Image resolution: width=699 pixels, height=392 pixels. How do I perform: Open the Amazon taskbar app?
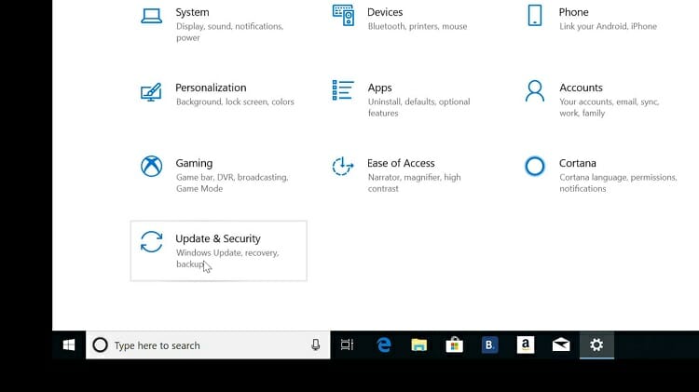pos(526,345)
